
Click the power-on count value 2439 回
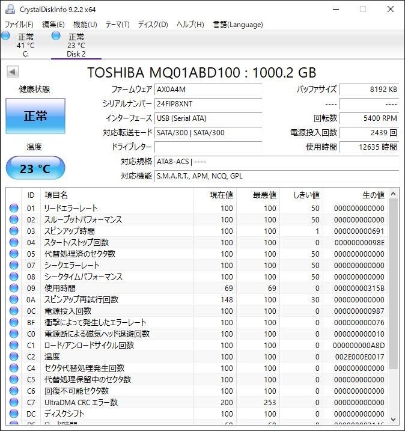click(x=370, y=133)
